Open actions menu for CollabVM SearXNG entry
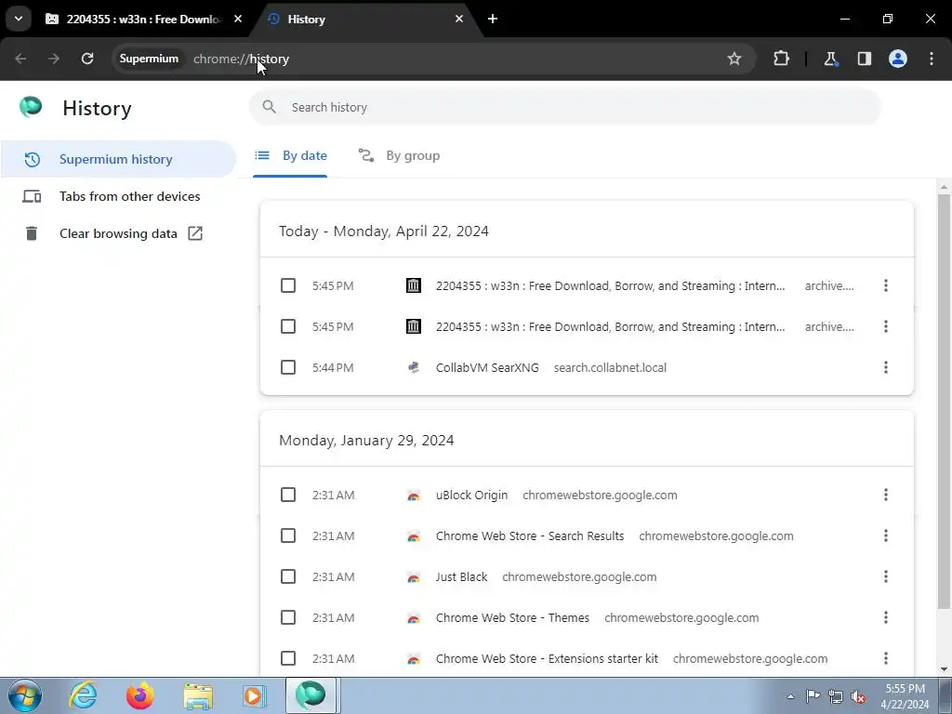The height and width of the screenshot is (714, 952). (x=886, y=367)
